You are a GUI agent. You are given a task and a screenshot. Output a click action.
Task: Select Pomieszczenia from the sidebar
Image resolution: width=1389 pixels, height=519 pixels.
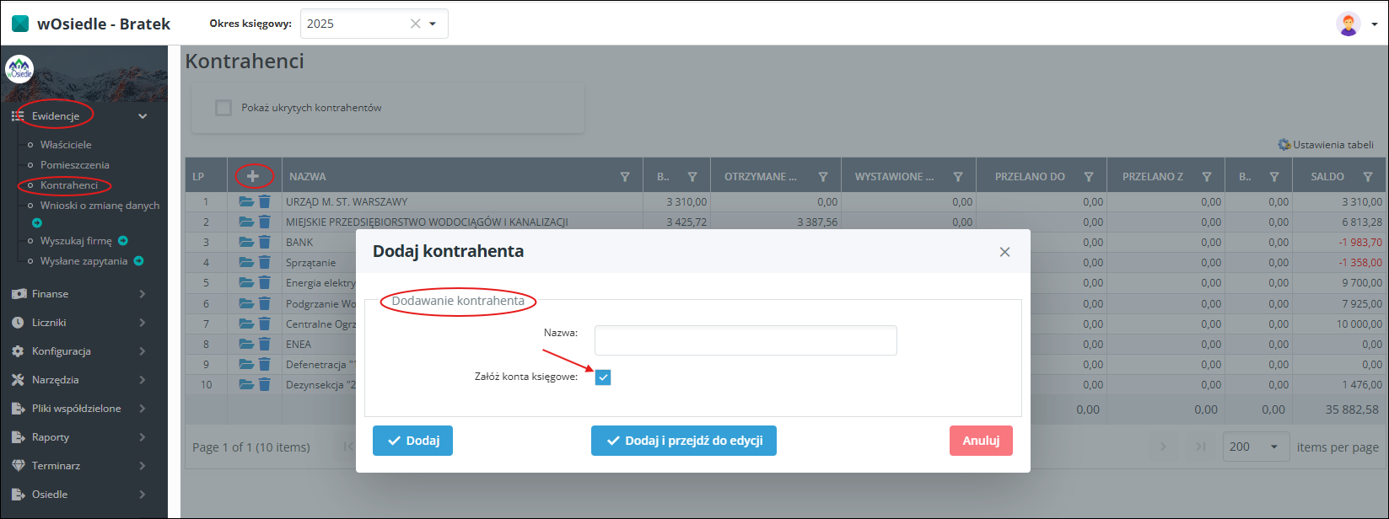point(74,165)
